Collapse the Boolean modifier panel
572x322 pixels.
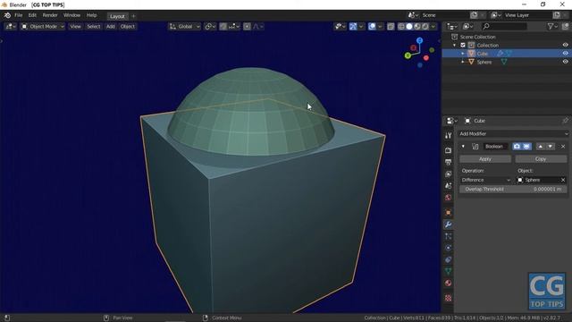click(463, 147)
